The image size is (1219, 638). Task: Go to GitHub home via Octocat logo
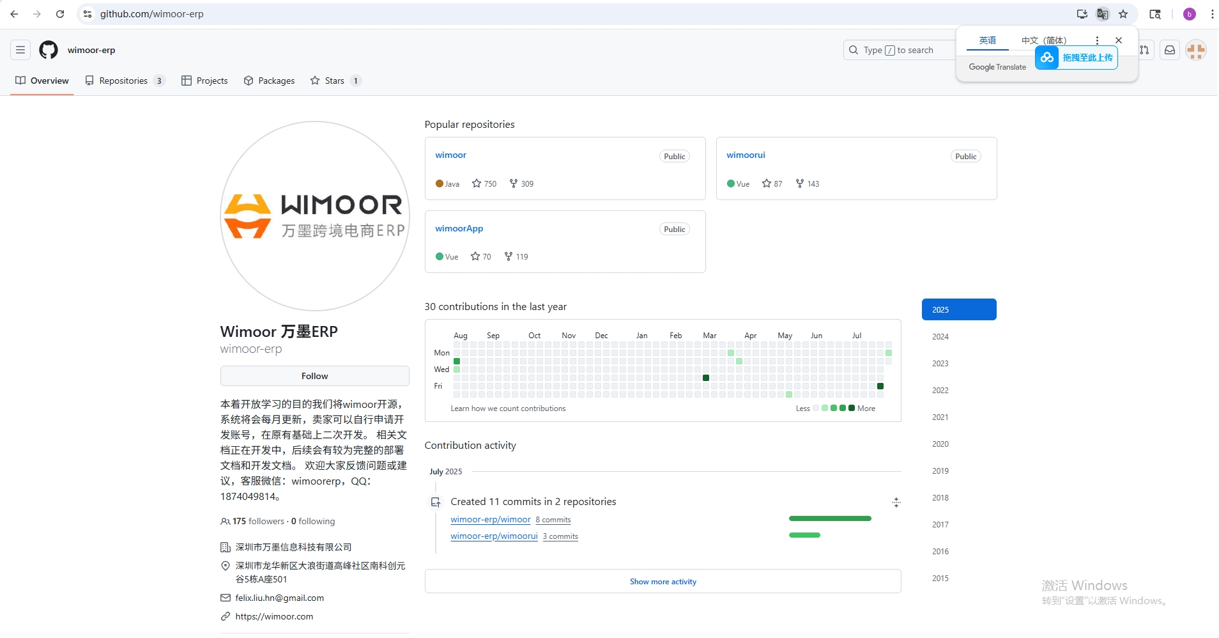click(x=49, y=50)
